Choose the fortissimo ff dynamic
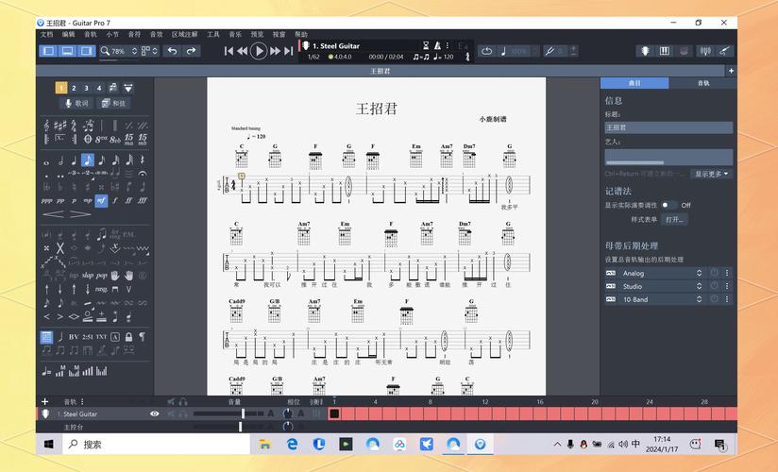Screen dimensions: 778x472 click(x=128, y=200)
